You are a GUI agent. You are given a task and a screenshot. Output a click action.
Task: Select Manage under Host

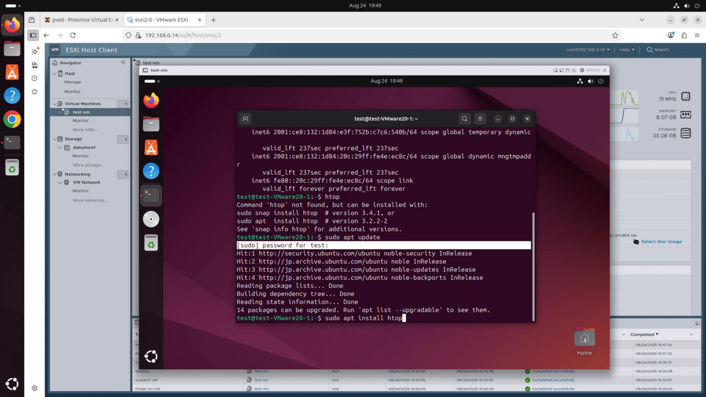[73, 82]
